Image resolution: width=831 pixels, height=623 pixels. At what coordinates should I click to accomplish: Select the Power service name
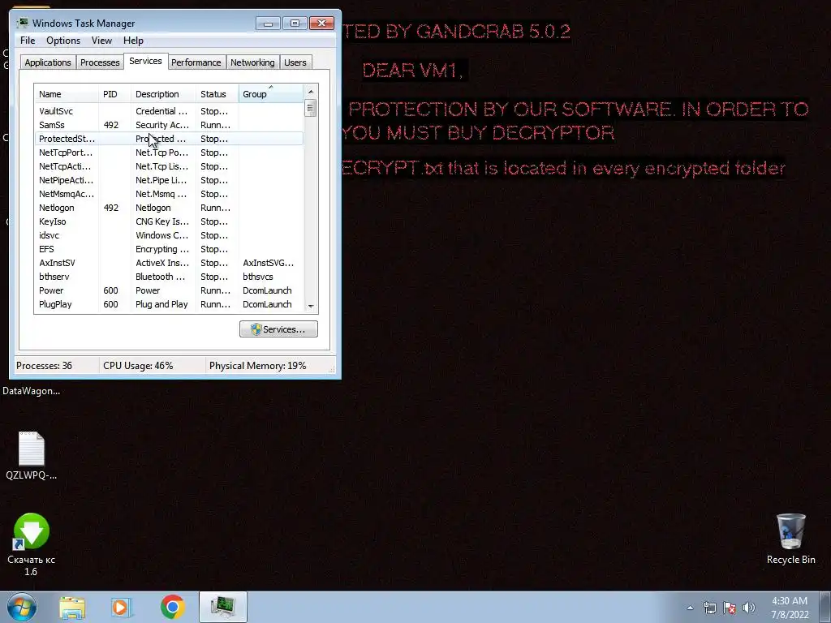click(x=51, y=290)
